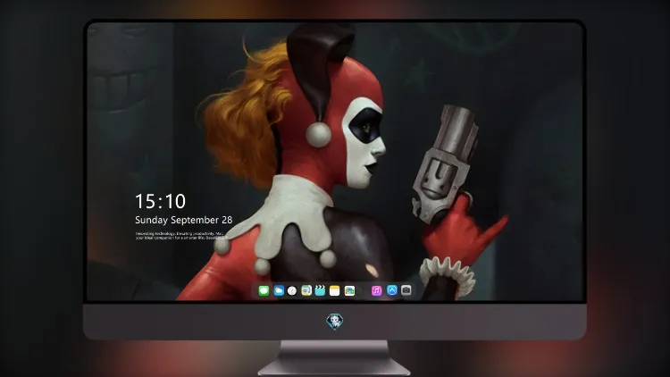Click the small description text under date

coord(181,236)
